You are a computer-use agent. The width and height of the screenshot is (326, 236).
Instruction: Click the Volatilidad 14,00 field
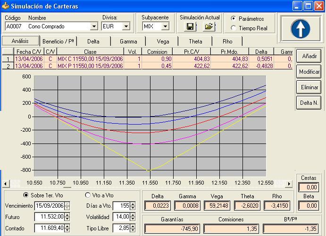[x=121, y=217]
